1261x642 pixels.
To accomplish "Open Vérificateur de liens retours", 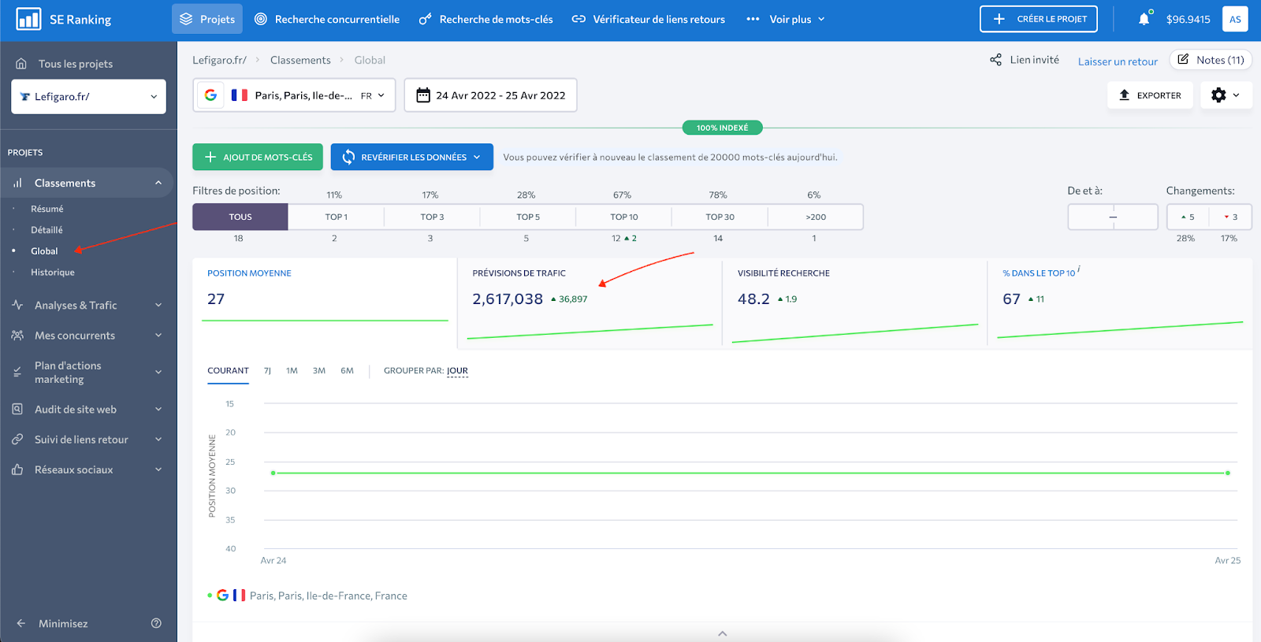I will coord(649,19).
